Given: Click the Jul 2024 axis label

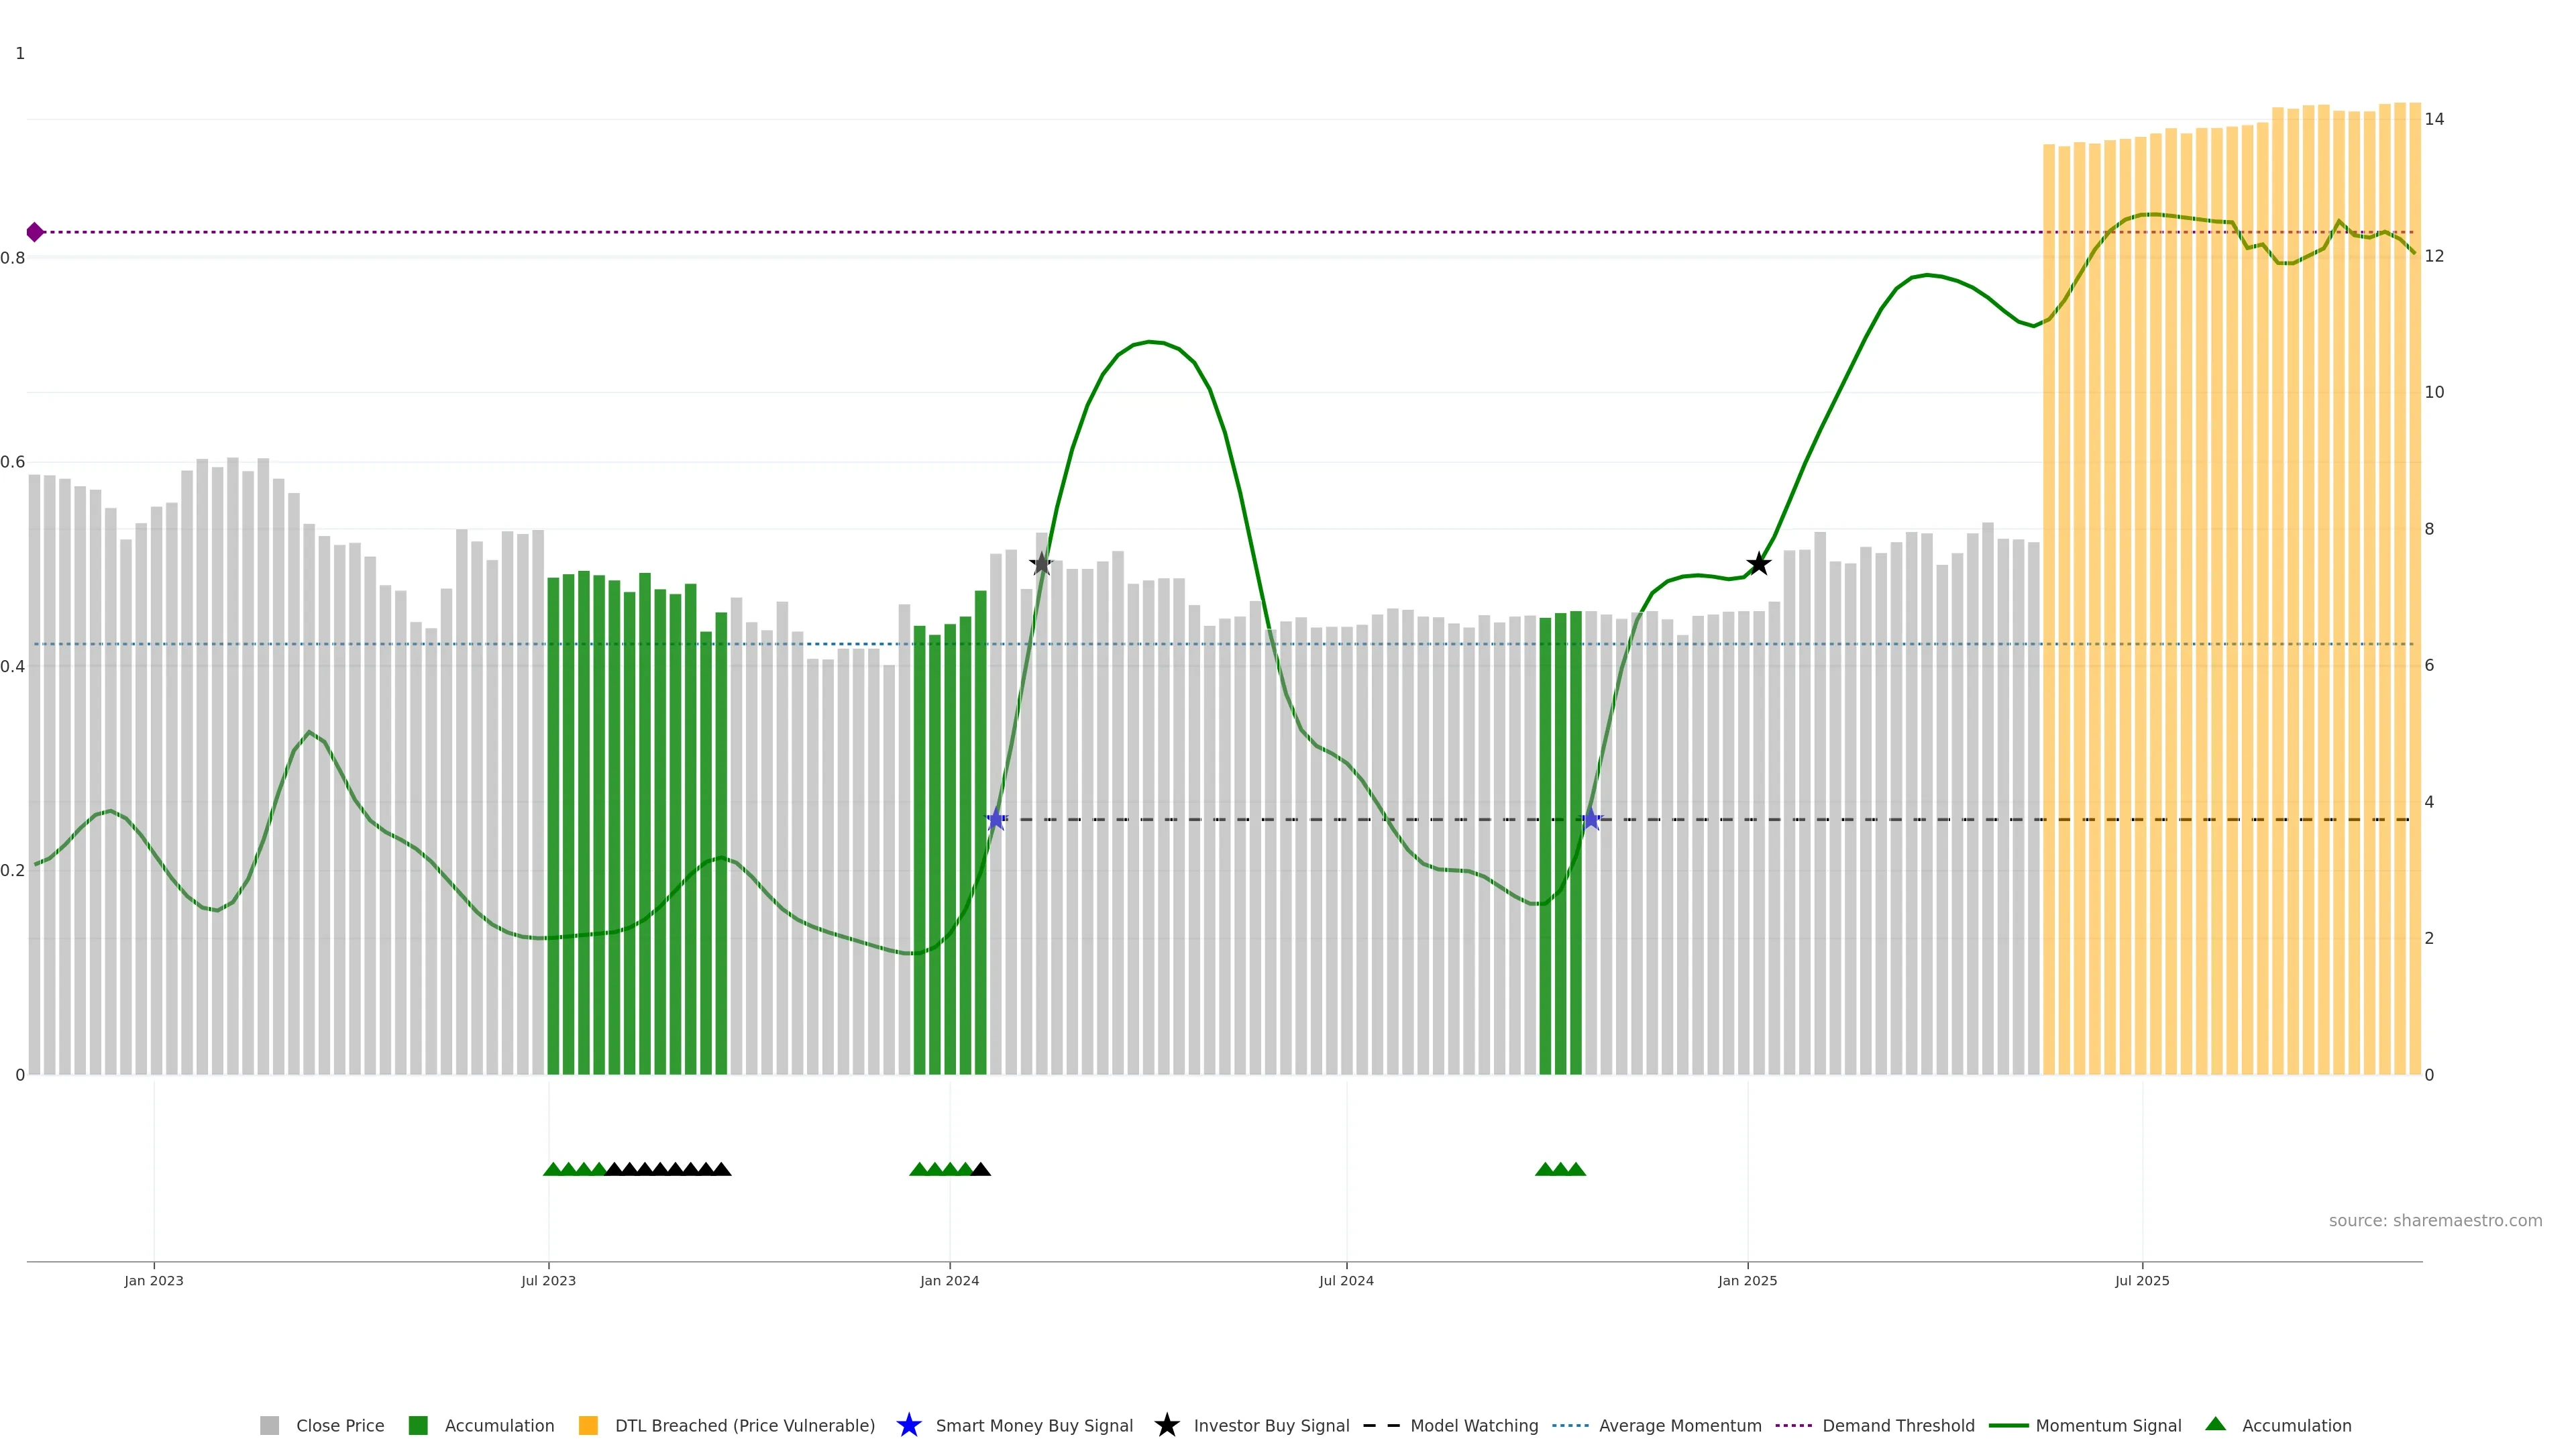Looking at the screenshot, I should point(1346,1281).
